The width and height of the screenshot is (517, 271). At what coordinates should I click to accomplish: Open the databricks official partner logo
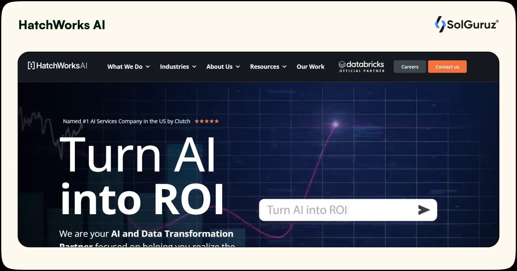click(361, 67)
